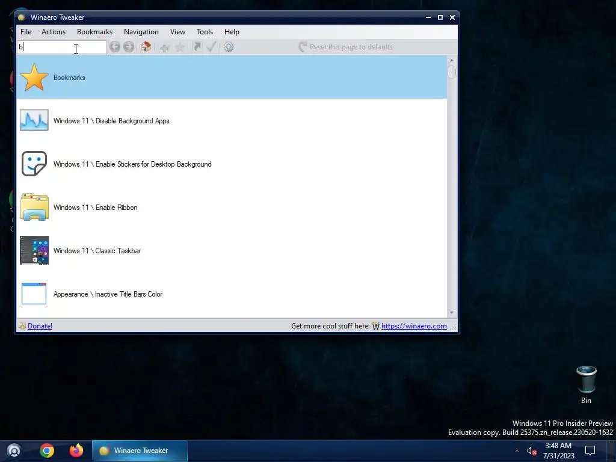The height and width of the screenshot is (462, 616).
Task: Open the Actions menu
Action: 54,32
